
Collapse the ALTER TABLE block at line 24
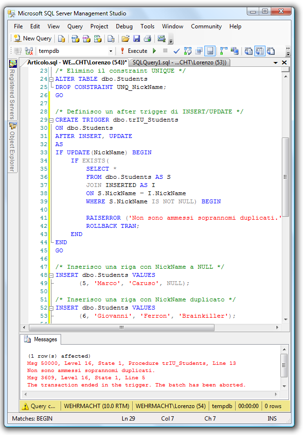coord(51,79)
